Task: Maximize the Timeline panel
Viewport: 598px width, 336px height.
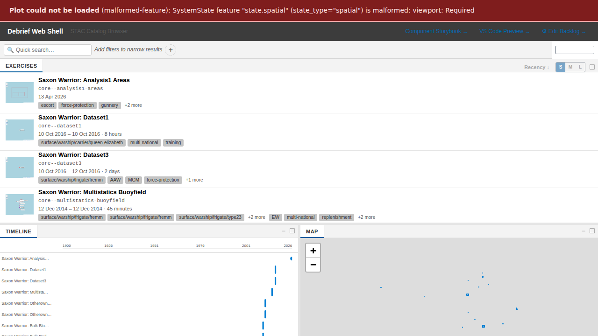Action: click(x=292, y=231)
